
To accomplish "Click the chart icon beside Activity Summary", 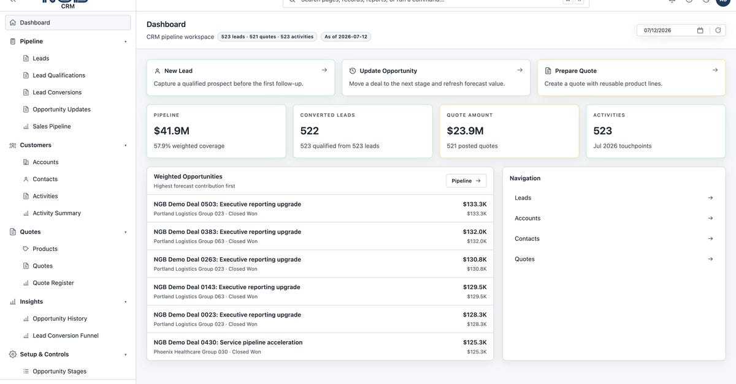I will coord(26,214).
